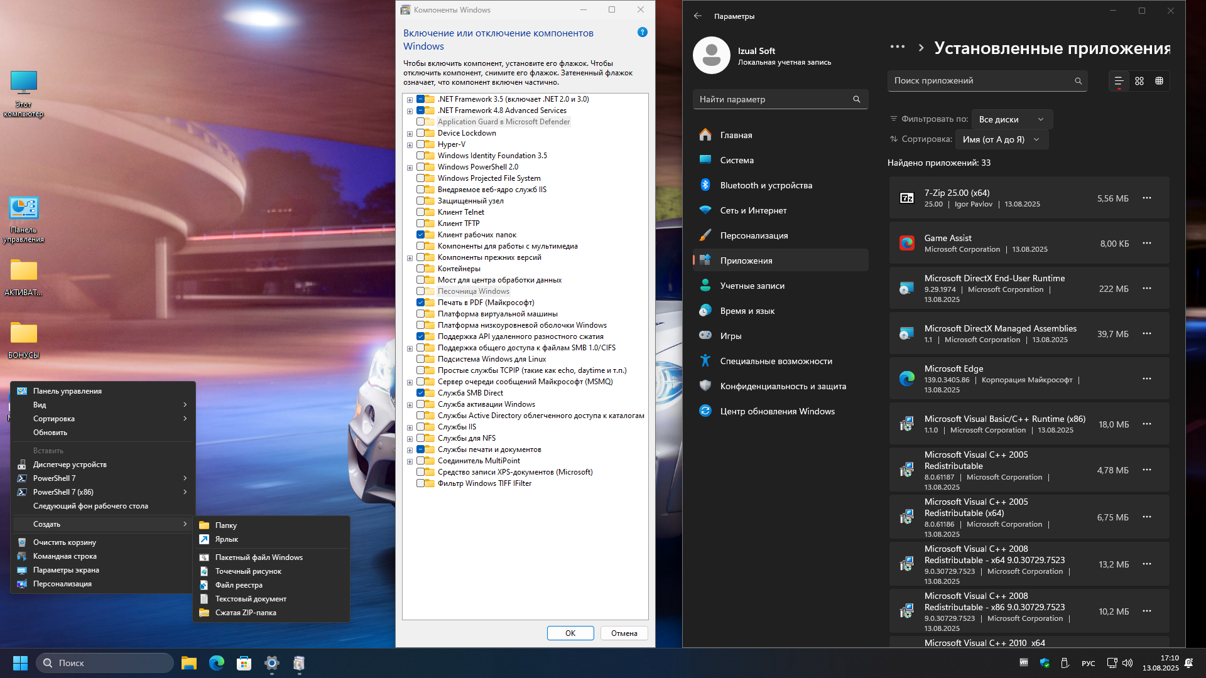1206x678 pixels.
Task: Expand Device Lockdown tree node
Action: point(410,134)
